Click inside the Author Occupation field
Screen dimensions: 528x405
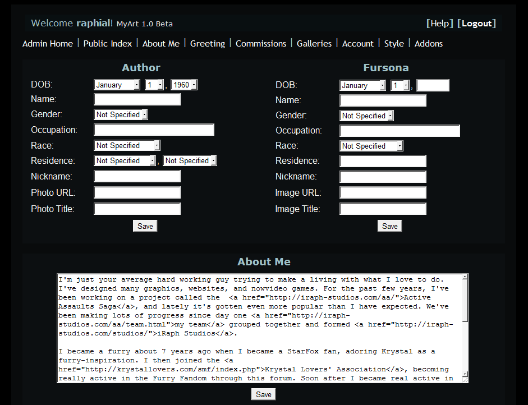[x=154, y=130]
